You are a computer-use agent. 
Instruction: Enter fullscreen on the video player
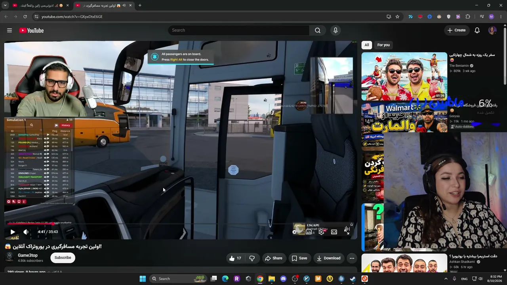[347, 232]
